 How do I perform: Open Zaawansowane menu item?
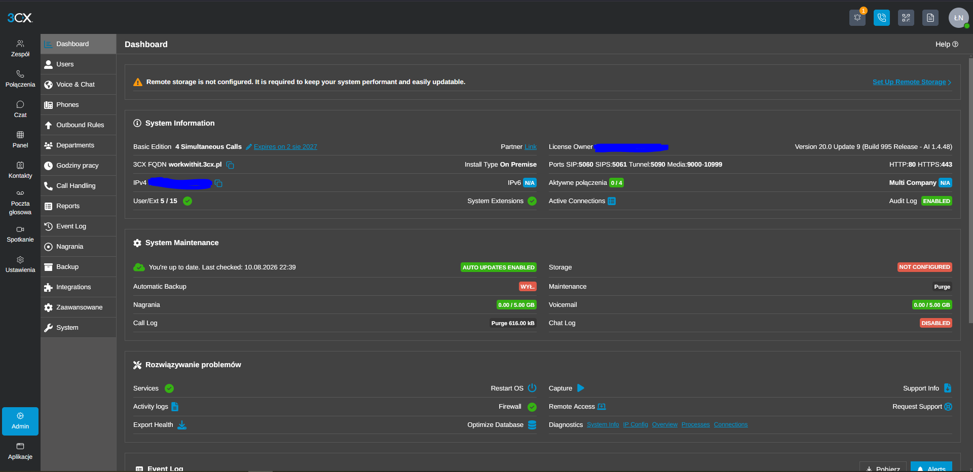click(79, 307)
